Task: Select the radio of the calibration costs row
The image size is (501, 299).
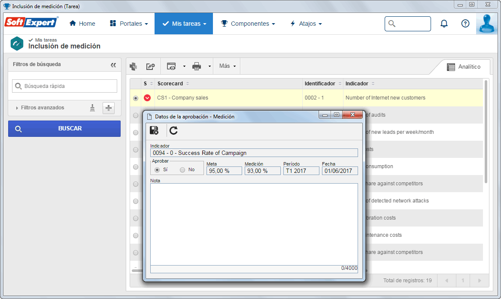Action: point(136,218)
